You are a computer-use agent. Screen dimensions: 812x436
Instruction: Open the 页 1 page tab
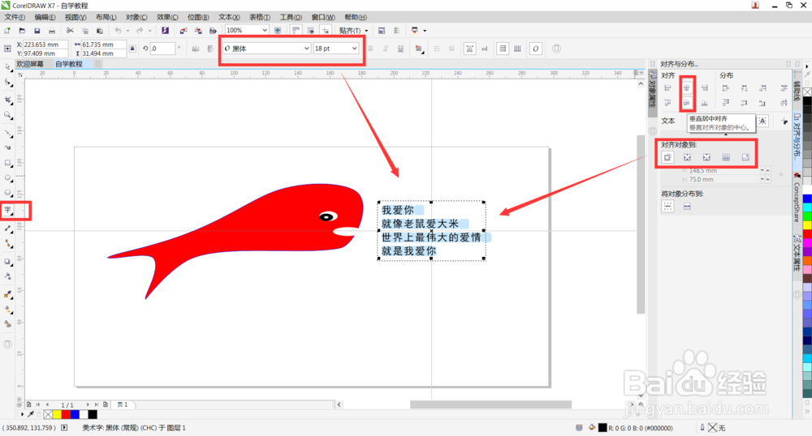pos(123,404)
